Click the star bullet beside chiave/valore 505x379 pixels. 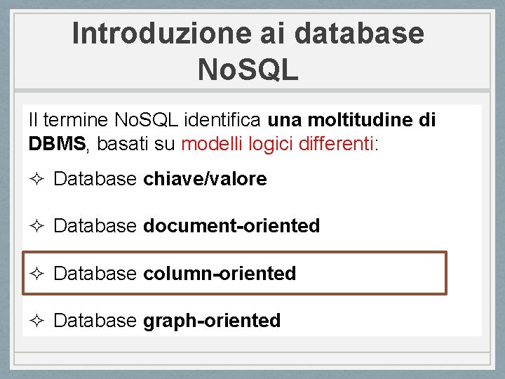pyautogui.click(x=36, y=179)
